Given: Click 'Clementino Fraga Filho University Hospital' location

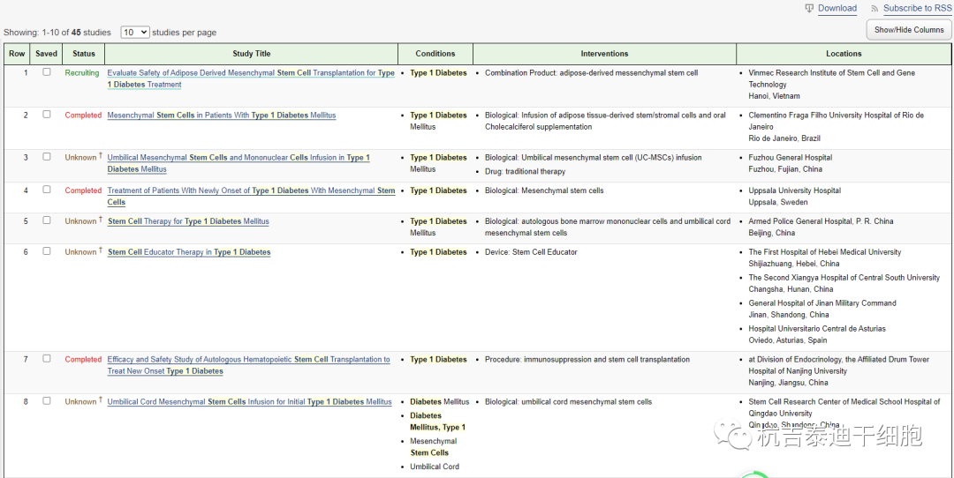Looking at the screenshot, I should point(836,121).
